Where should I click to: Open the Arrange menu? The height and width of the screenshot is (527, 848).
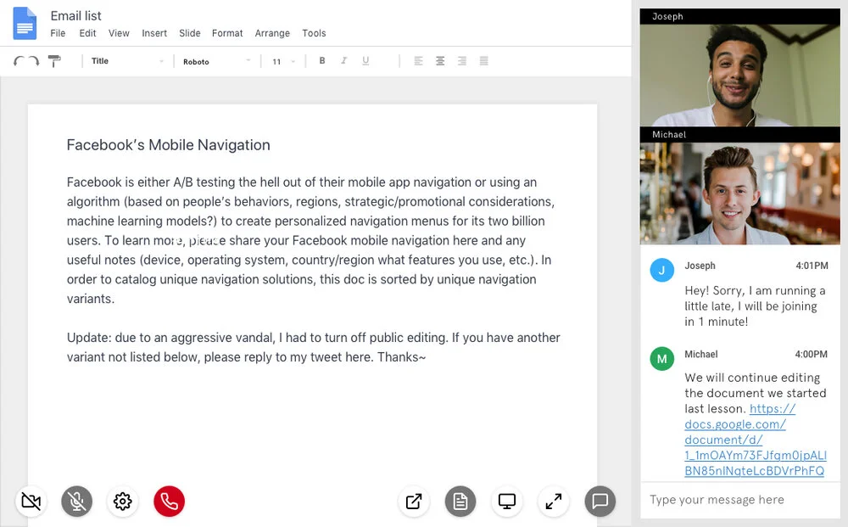pos(272,33)
